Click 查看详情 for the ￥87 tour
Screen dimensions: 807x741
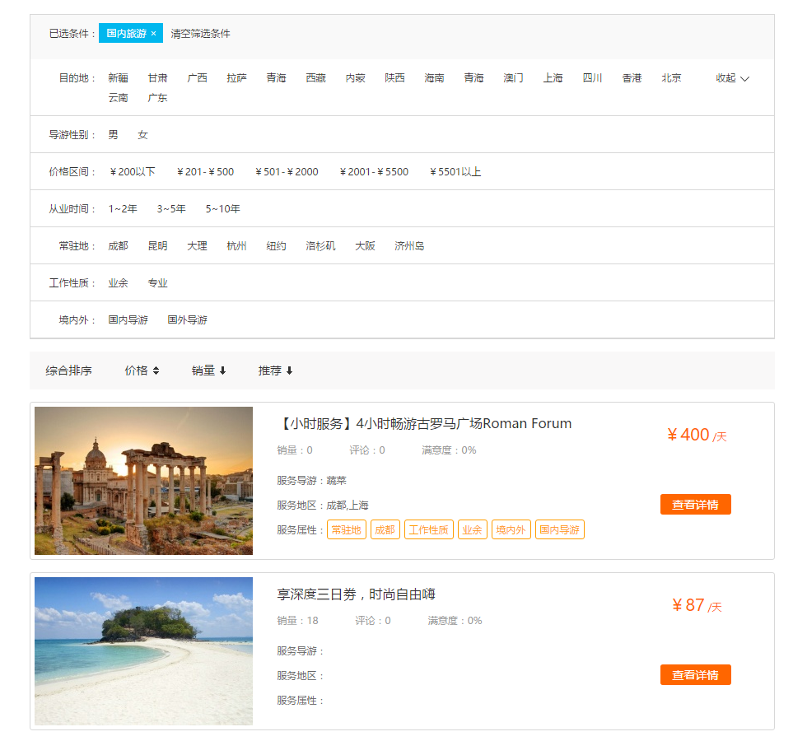tap(695, 675)
